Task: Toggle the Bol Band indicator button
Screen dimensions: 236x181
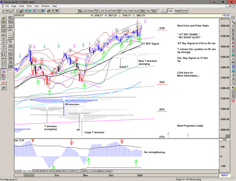Action: click(10, 29)
